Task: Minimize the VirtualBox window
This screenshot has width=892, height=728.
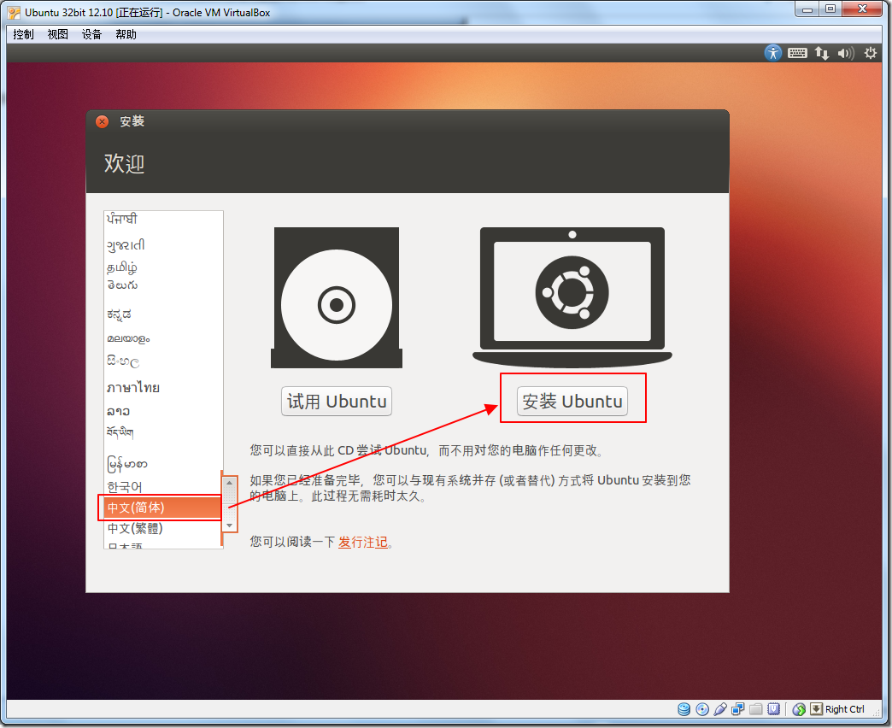Action: 807,9
